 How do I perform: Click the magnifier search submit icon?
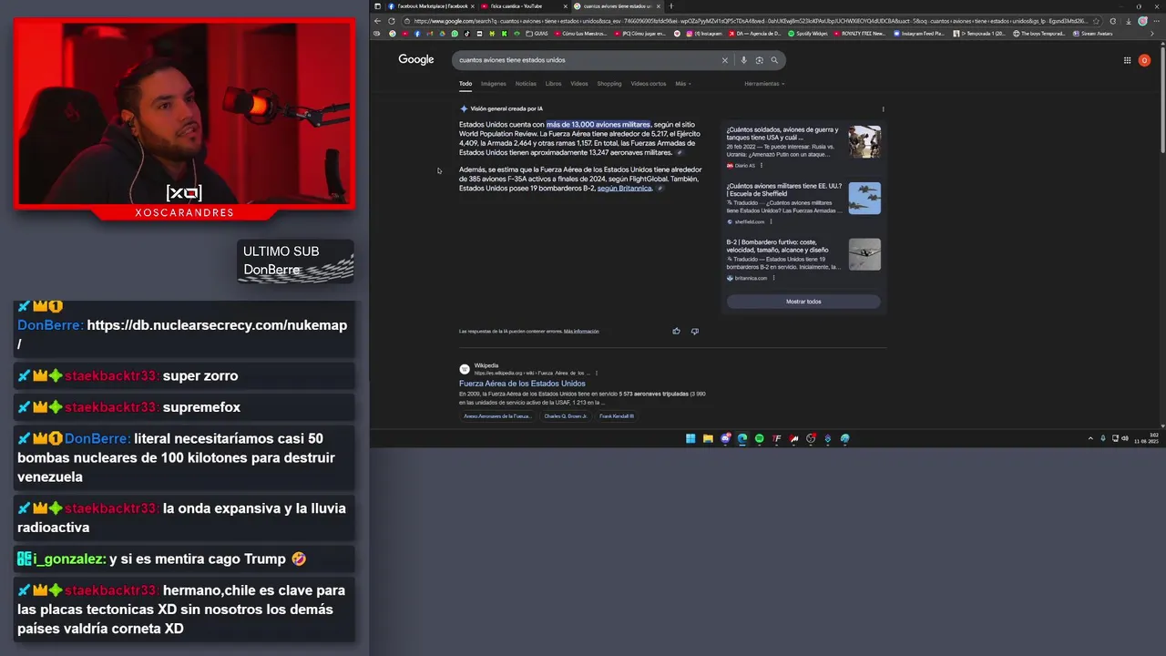tap(774, 60)
